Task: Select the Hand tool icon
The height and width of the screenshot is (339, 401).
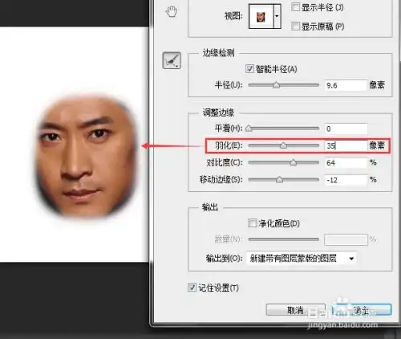Action: [172, 12]
